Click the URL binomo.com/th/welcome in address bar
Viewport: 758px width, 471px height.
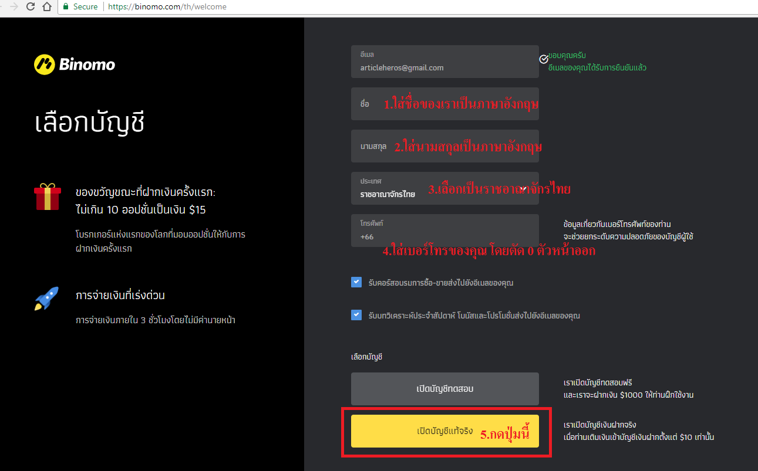coord(167,7)
